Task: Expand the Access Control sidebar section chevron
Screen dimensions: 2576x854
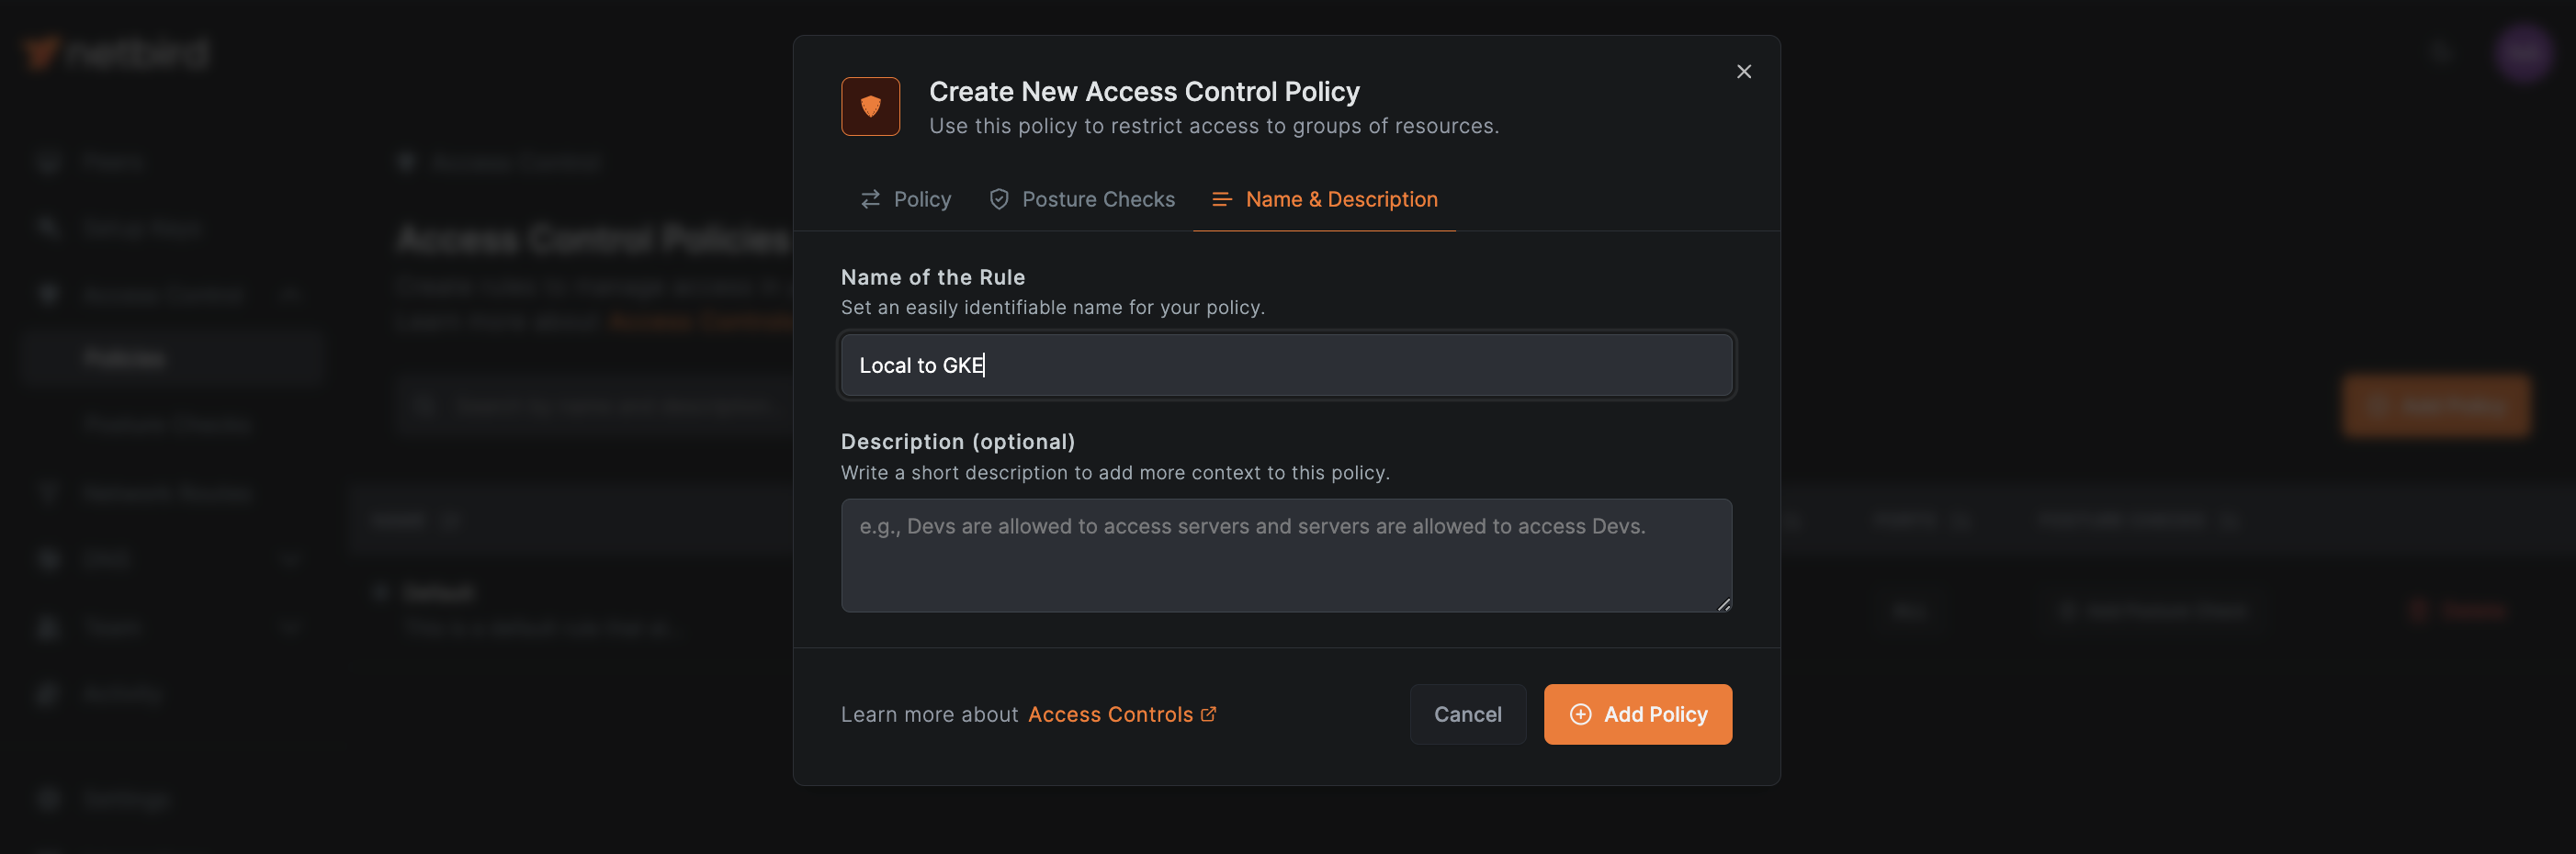Action: 289,294
